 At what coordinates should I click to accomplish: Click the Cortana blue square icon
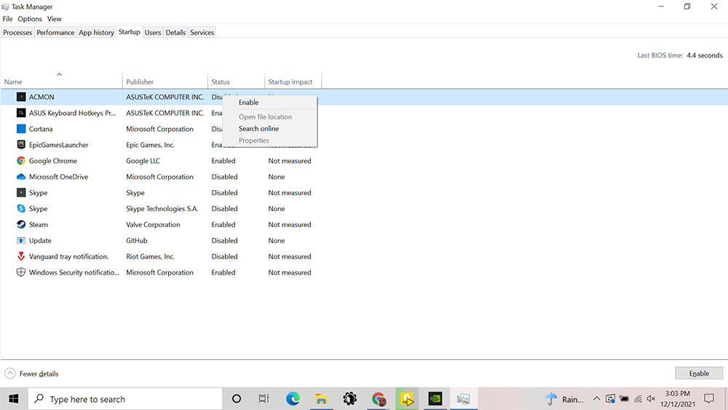tap(21, 129)
